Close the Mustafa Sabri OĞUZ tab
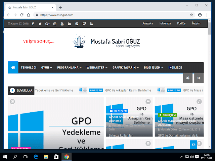 52,7
